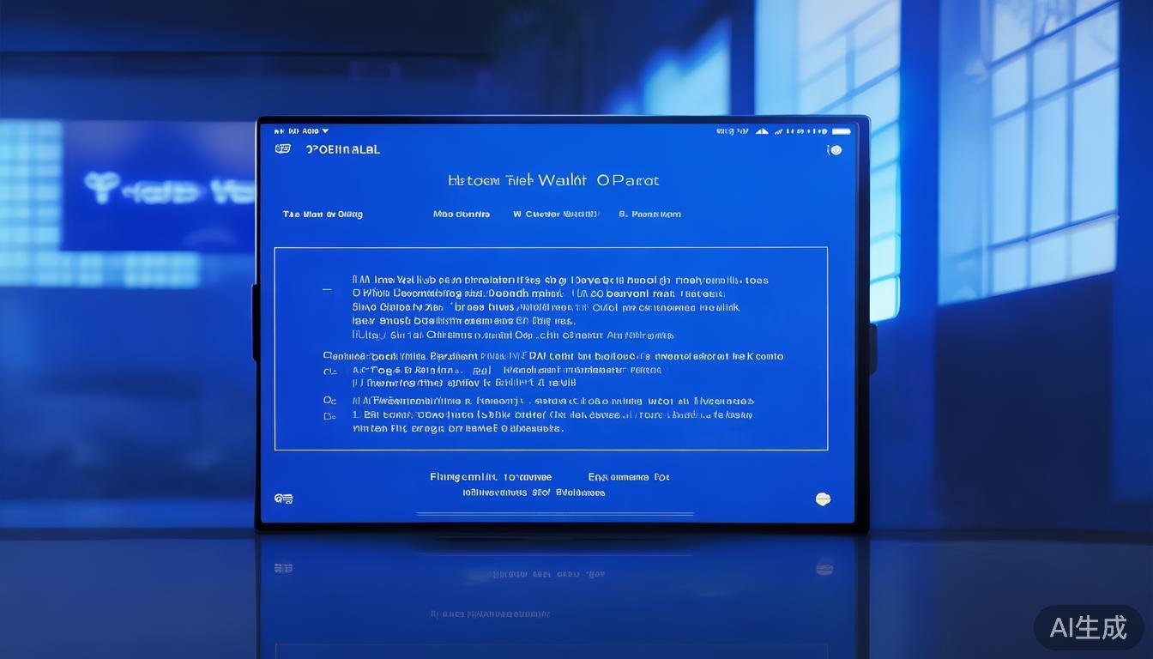
Task: Go to the 'B. Paonn Mom' tab
Action: click(x=649, y=215)
